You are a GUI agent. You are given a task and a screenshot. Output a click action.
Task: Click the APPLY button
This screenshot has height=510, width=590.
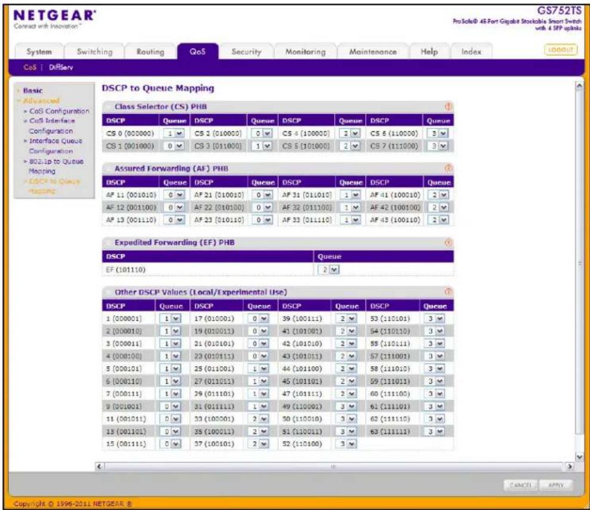coord(556,485)
